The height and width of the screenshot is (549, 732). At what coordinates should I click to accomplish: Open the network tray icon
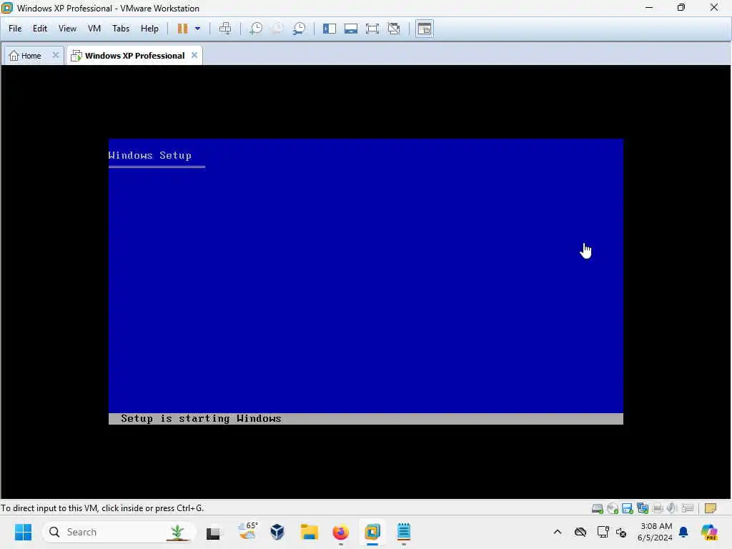tap(603, 532)
